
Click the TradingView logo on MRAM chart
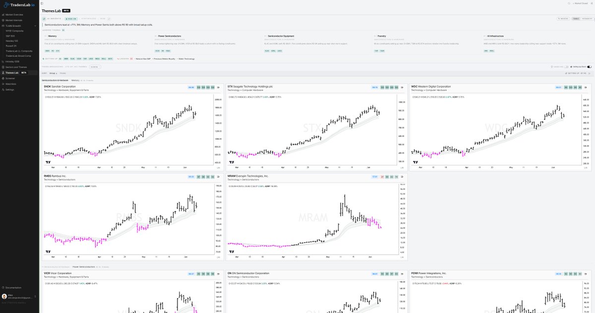pos(231,252)
